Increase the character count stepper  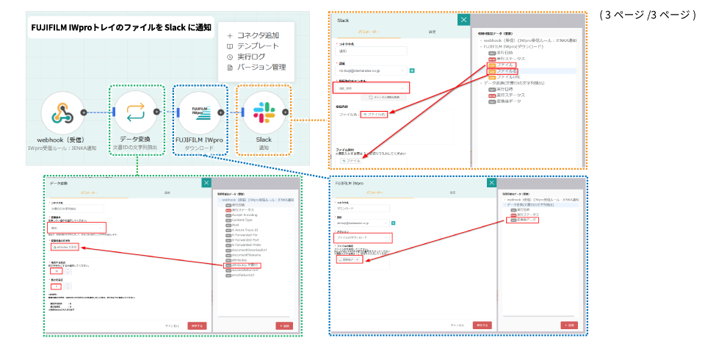point(68,284)
